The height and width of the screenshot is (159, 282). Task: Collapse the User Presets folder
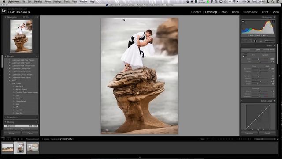coord(10,83)
